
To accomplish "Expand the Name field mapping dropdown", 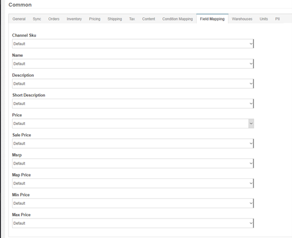I will click(x=133, y=64).
